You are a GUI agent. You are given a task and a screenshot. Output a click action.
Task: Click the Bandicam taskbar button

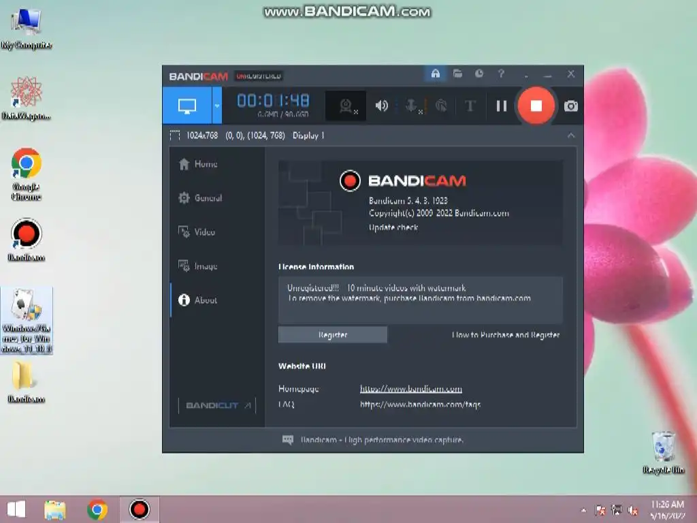click(x=139, y=509)
